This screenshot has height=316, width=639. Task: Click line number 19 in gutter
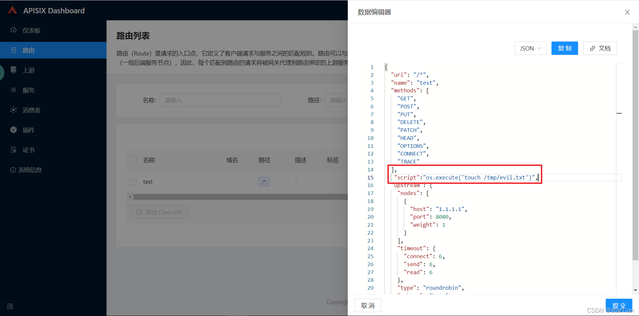tap(370, 209)
